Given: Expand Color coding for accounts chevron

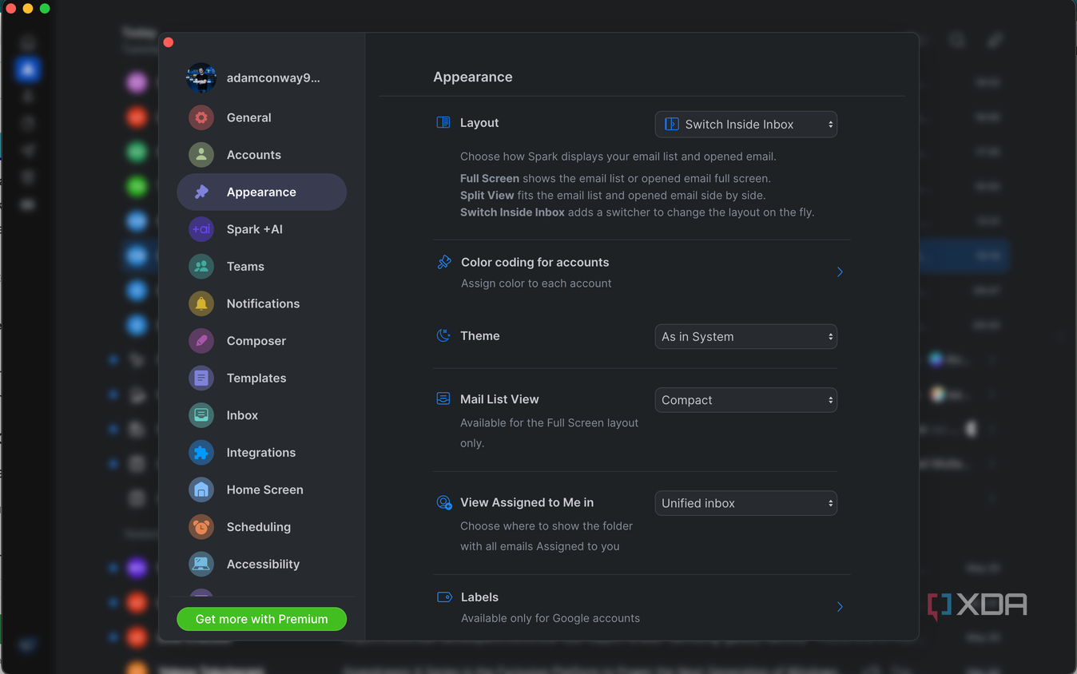Looking at the screenshot, I should tap(840, 272).
